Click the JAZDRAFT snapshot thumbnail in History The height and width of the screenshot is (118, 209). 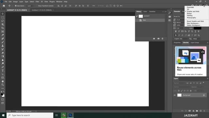pos(141,16)
